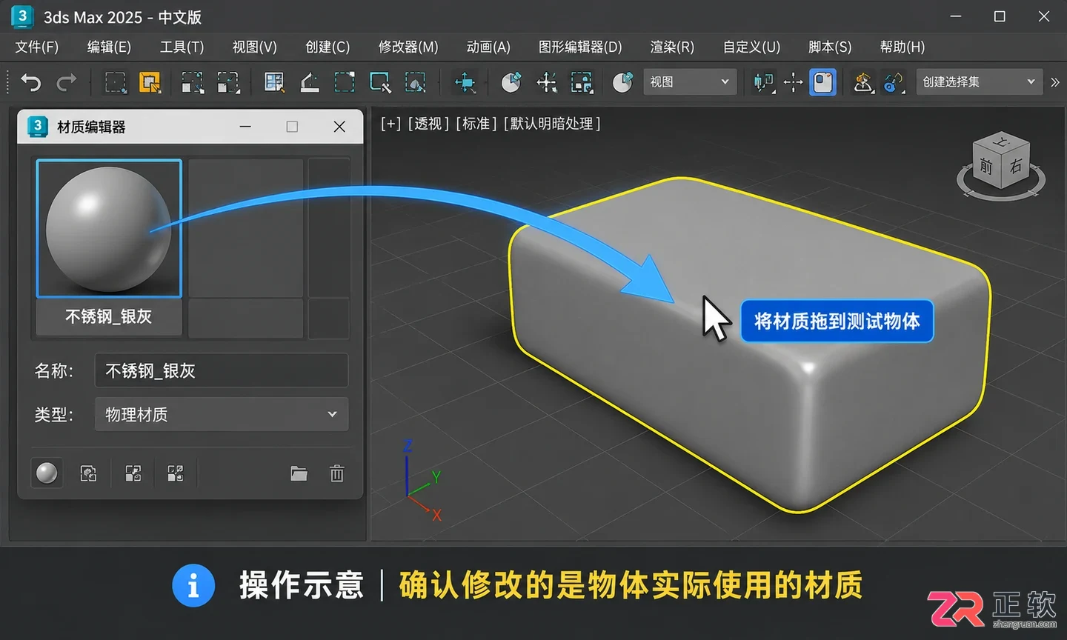Open the 渲染(R) menu
1067x640 pixels.
click(x=672, y=47)
